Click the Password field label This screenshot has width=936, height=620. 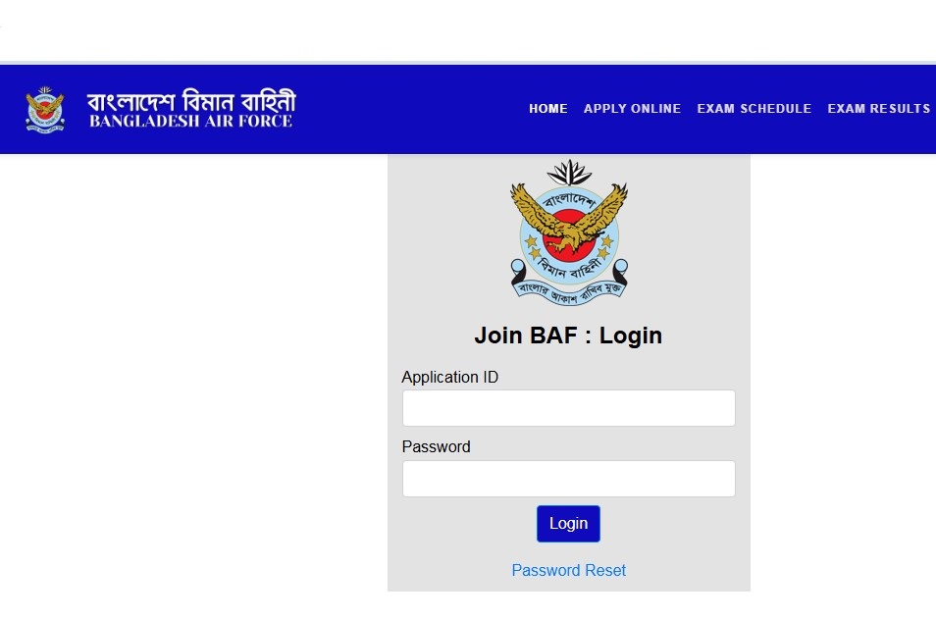(x=437, y=447)
